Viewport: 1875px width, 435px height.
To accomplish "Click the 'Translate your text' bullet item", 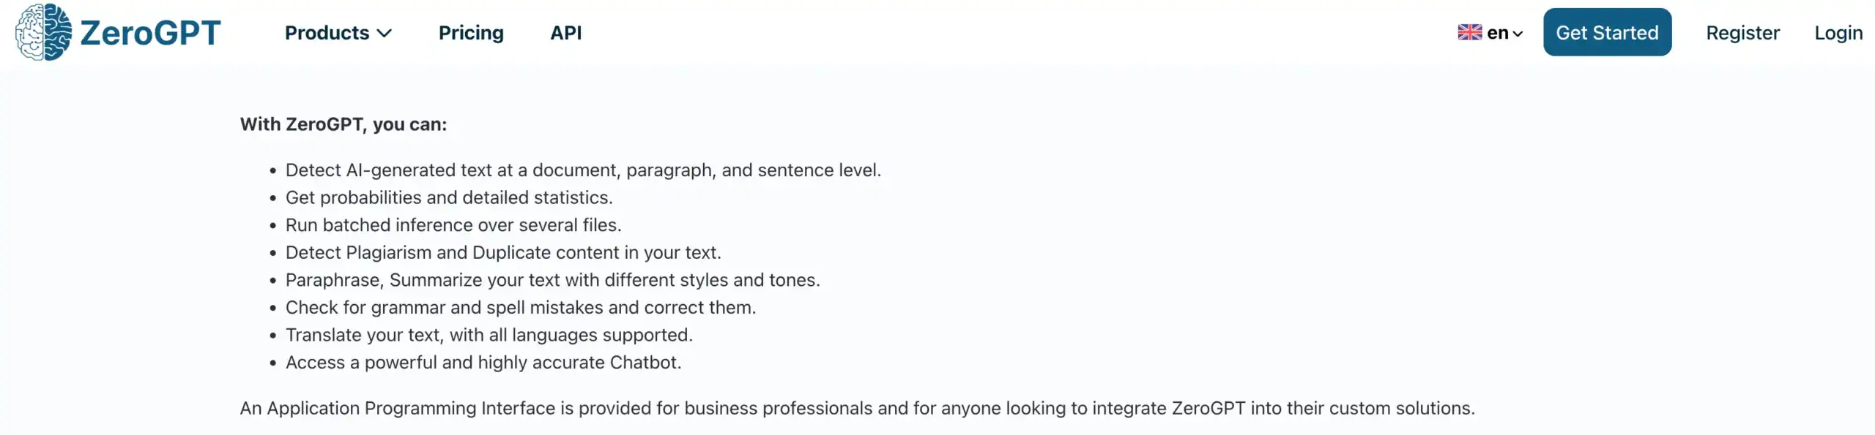I will pos(489,335).
